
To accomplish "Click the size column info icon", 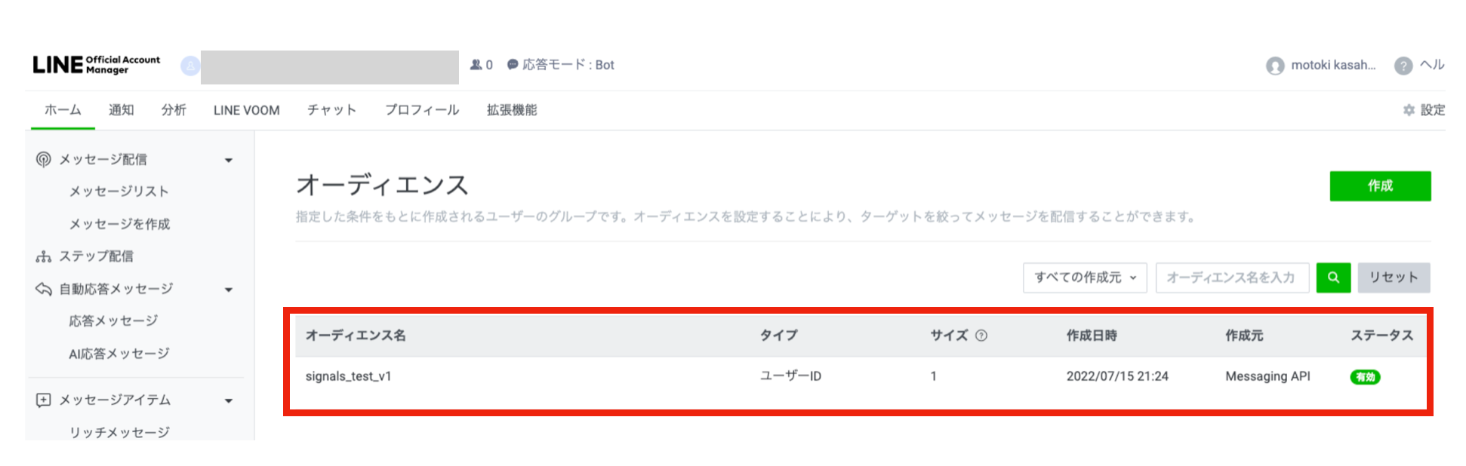I will pyautogui.click(x=981, y=336).
